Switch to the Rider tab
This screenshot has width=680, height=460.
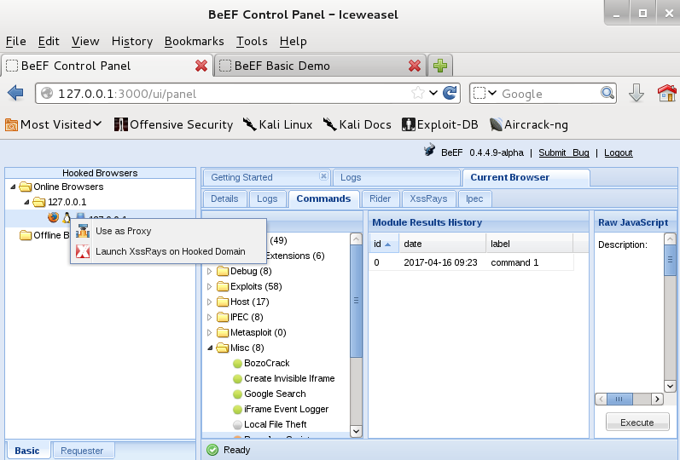380,198
